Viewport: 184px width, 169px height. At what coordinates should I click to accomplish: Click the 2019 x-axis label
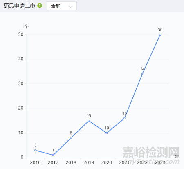pyautogui.click(x=89, y=162)
